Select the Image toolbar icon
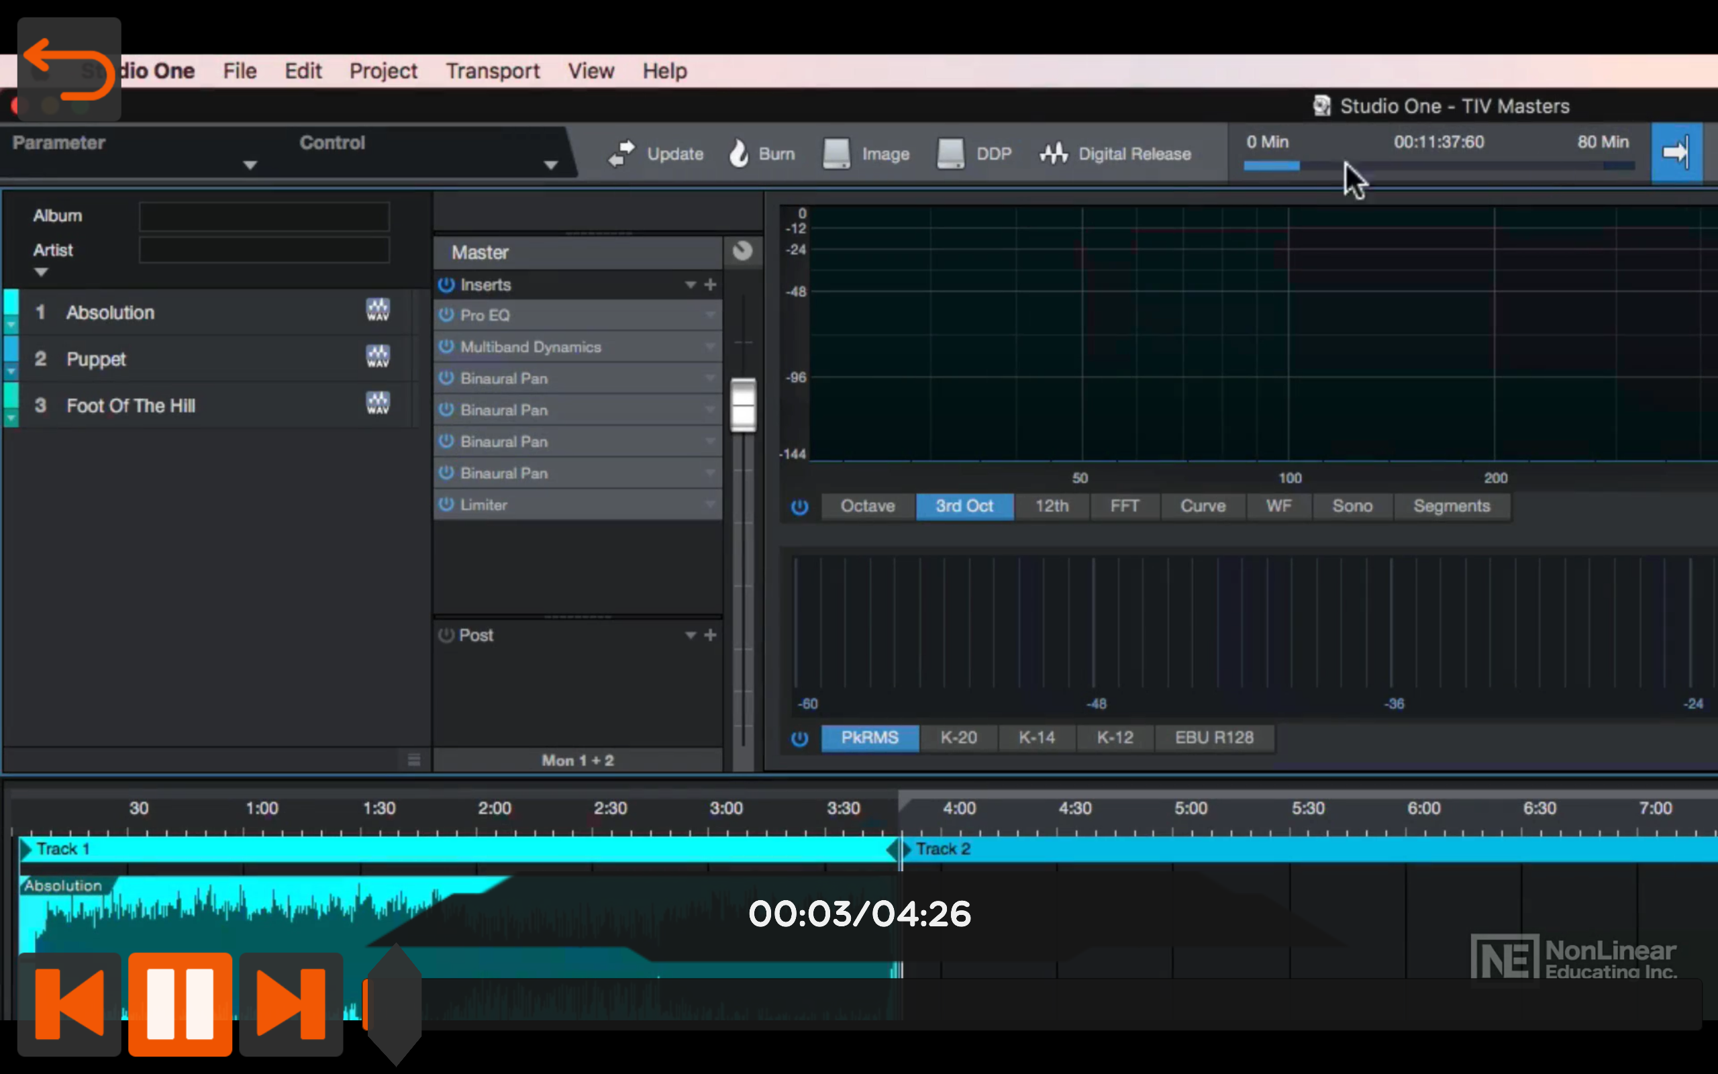This screenshot has height=1074, width=1718. pyautogui.click(x=837, y=153)
